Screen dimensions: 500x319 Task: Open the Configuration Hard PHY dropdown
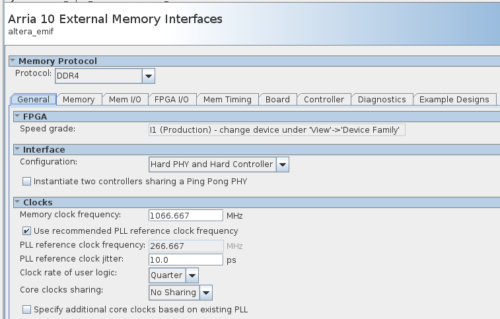pos(282,164)
